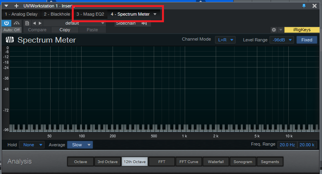Viewport: 322px width, 174px height.
Task: Click the iRigKeys control link label
Action: coord(302,30)
